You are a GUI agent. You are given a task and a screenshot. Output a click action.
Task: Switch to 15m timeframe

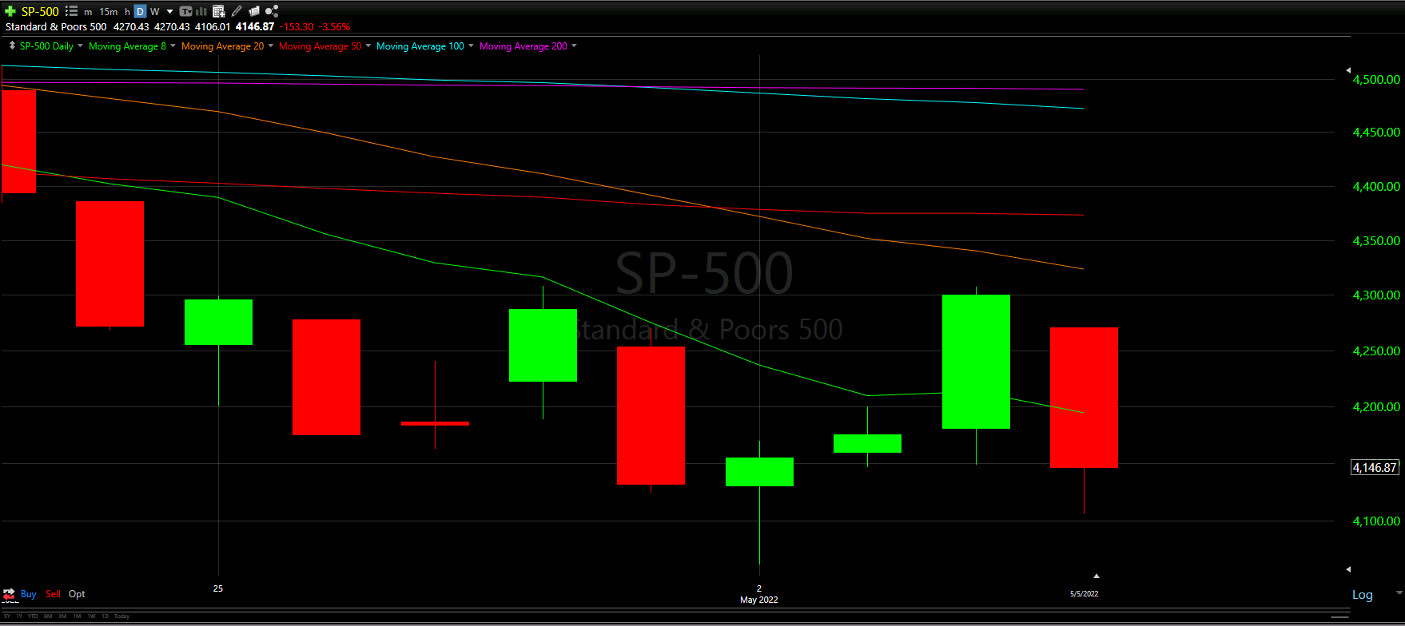point(109,12)
